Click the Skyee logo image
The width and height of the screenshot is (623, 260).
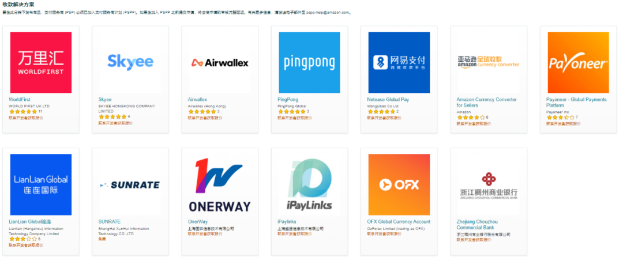[130, 63]
